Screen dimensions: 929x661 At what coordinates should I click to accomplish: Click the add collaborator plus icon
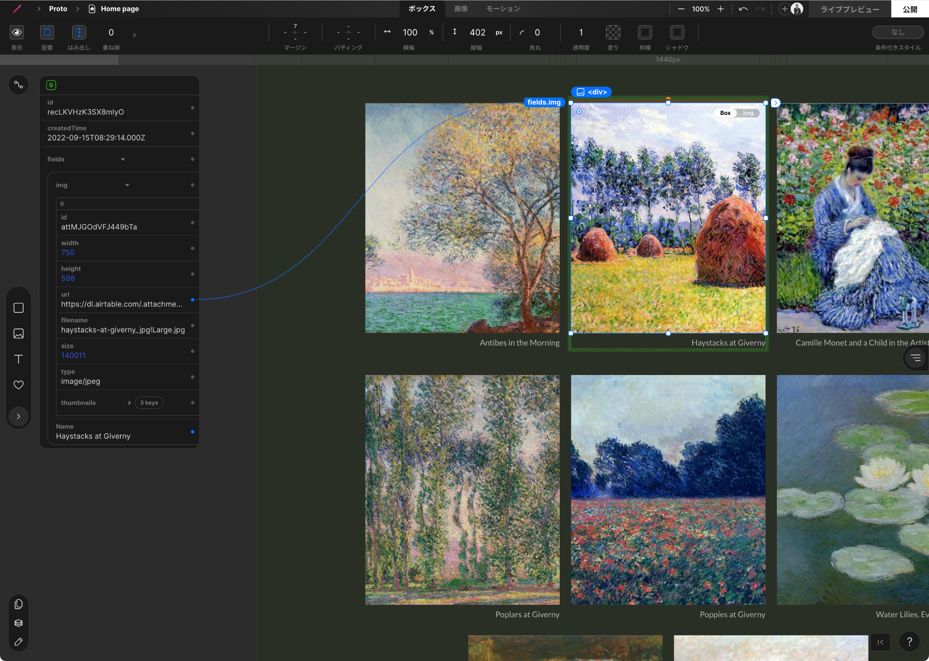click(x=784, y=9)
